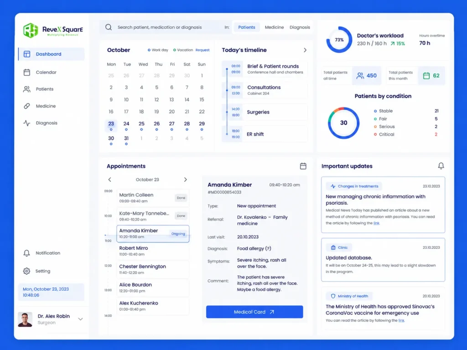Screen dimensions: 467x350
Task: Click Surgeries timeline entry
Action: pos(265,112)
